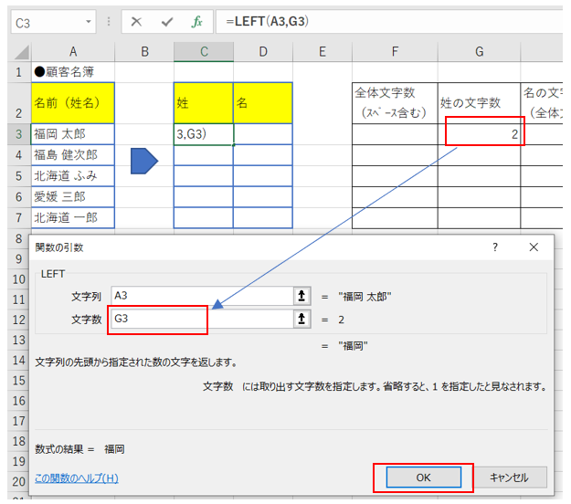Select row 3 header
Viewport: 571px width, 504px height.
pyautogui.click(x=15, y=134)
